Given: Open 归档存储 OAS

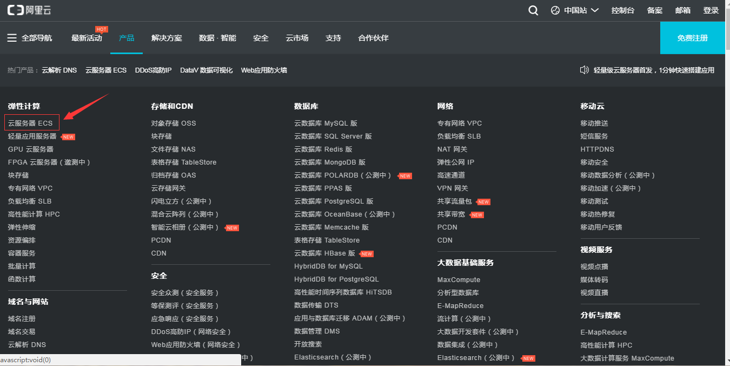Looking at the screenshot, I should 174,175.
